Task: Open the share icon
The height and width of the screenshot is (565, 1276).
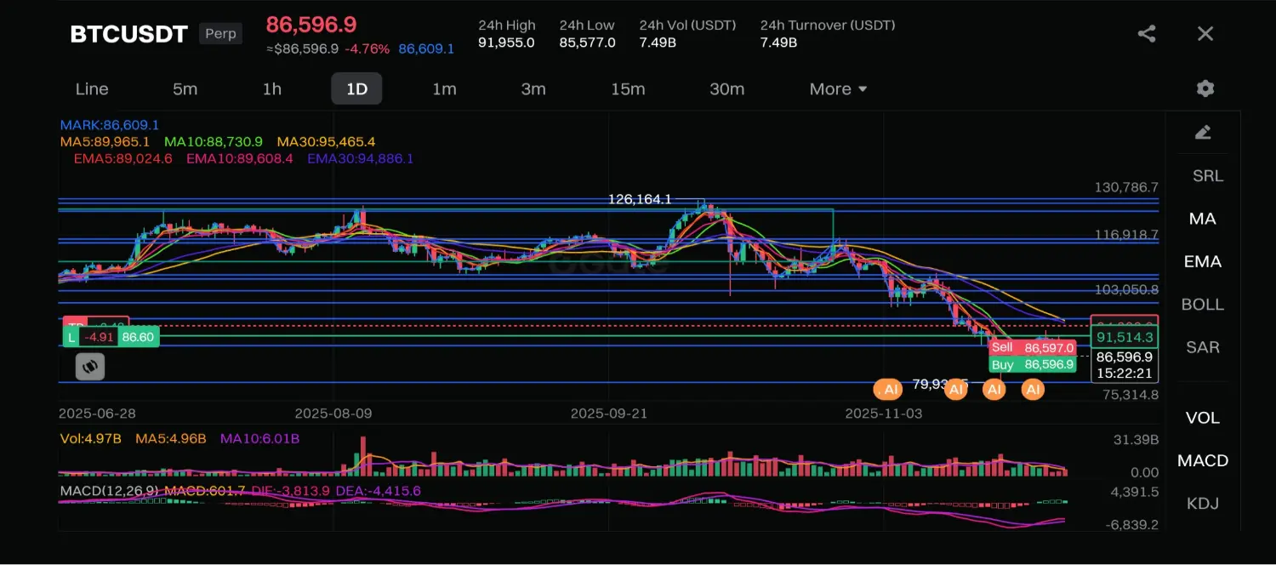Action: (x=1147, y=34)
